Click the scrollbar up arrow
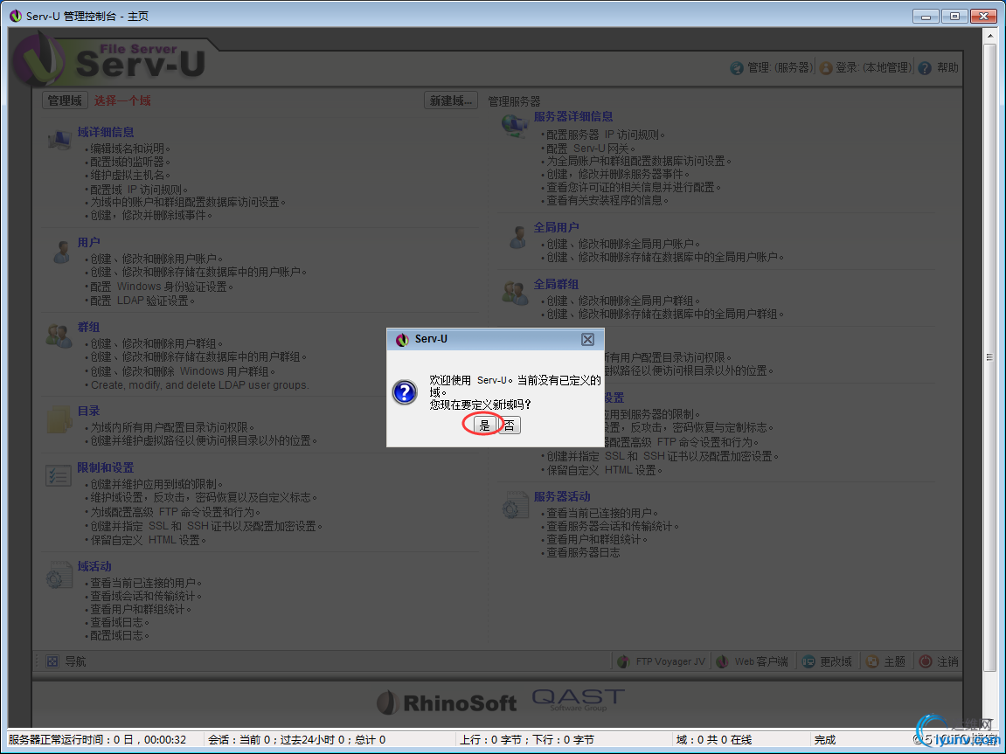1006x754 pixels. (x=989, y=35)
